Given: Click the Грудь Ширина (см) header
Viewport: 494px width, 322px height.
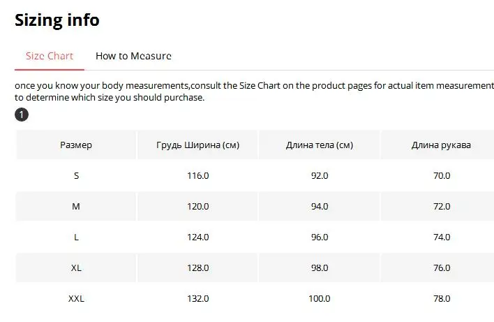Looking at the screenshot, I should (x=198, y=145).
